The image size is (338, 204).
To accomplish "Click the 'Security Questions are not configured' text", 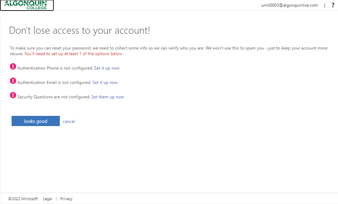I will pyautogui.click(x=54, y=97).
